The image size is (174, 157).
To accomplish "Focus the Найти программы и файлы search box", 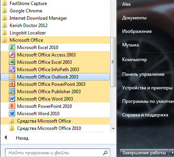I will coord(58,153).
